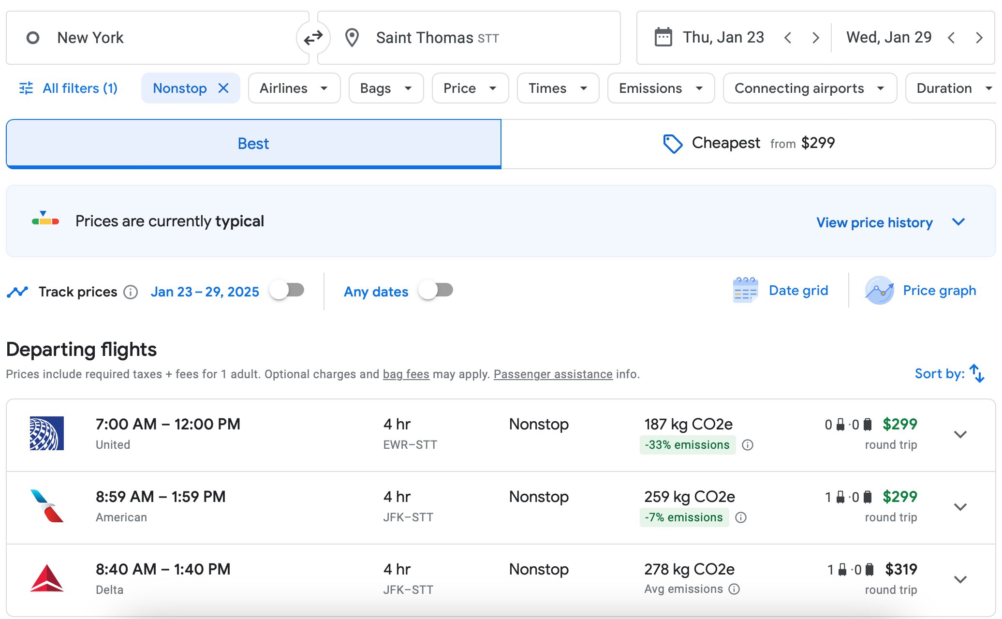Go to next departure date after Jan 23
This screenshot has width=1002, height=619.
pyautogui.click(x=816, y=38)
